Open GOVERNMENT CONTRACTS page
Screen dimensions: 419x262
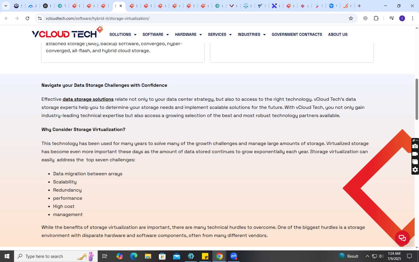pos(297,34)
